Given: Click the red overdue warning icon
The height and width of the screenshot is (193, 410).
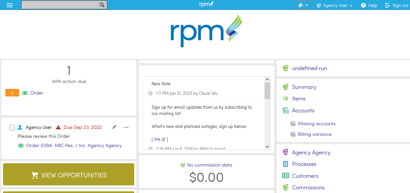Looking at the screenshot, I should coord(58,127).
